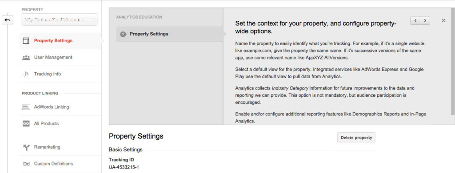Click the Property Settings layout icon
Image resolution: width=455 pixels, height=173 pixels.
click(26, 40)
